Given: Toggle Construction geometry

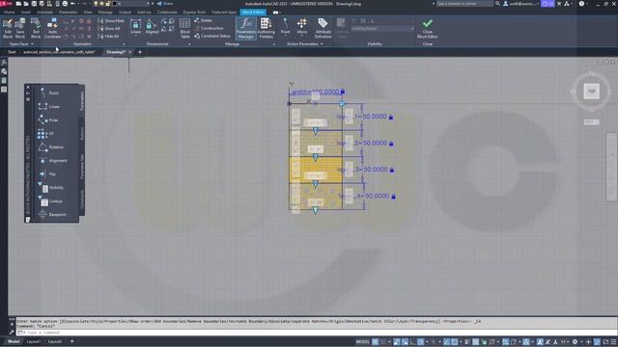Looking at the screenshot, I should [x=209, y=28].
